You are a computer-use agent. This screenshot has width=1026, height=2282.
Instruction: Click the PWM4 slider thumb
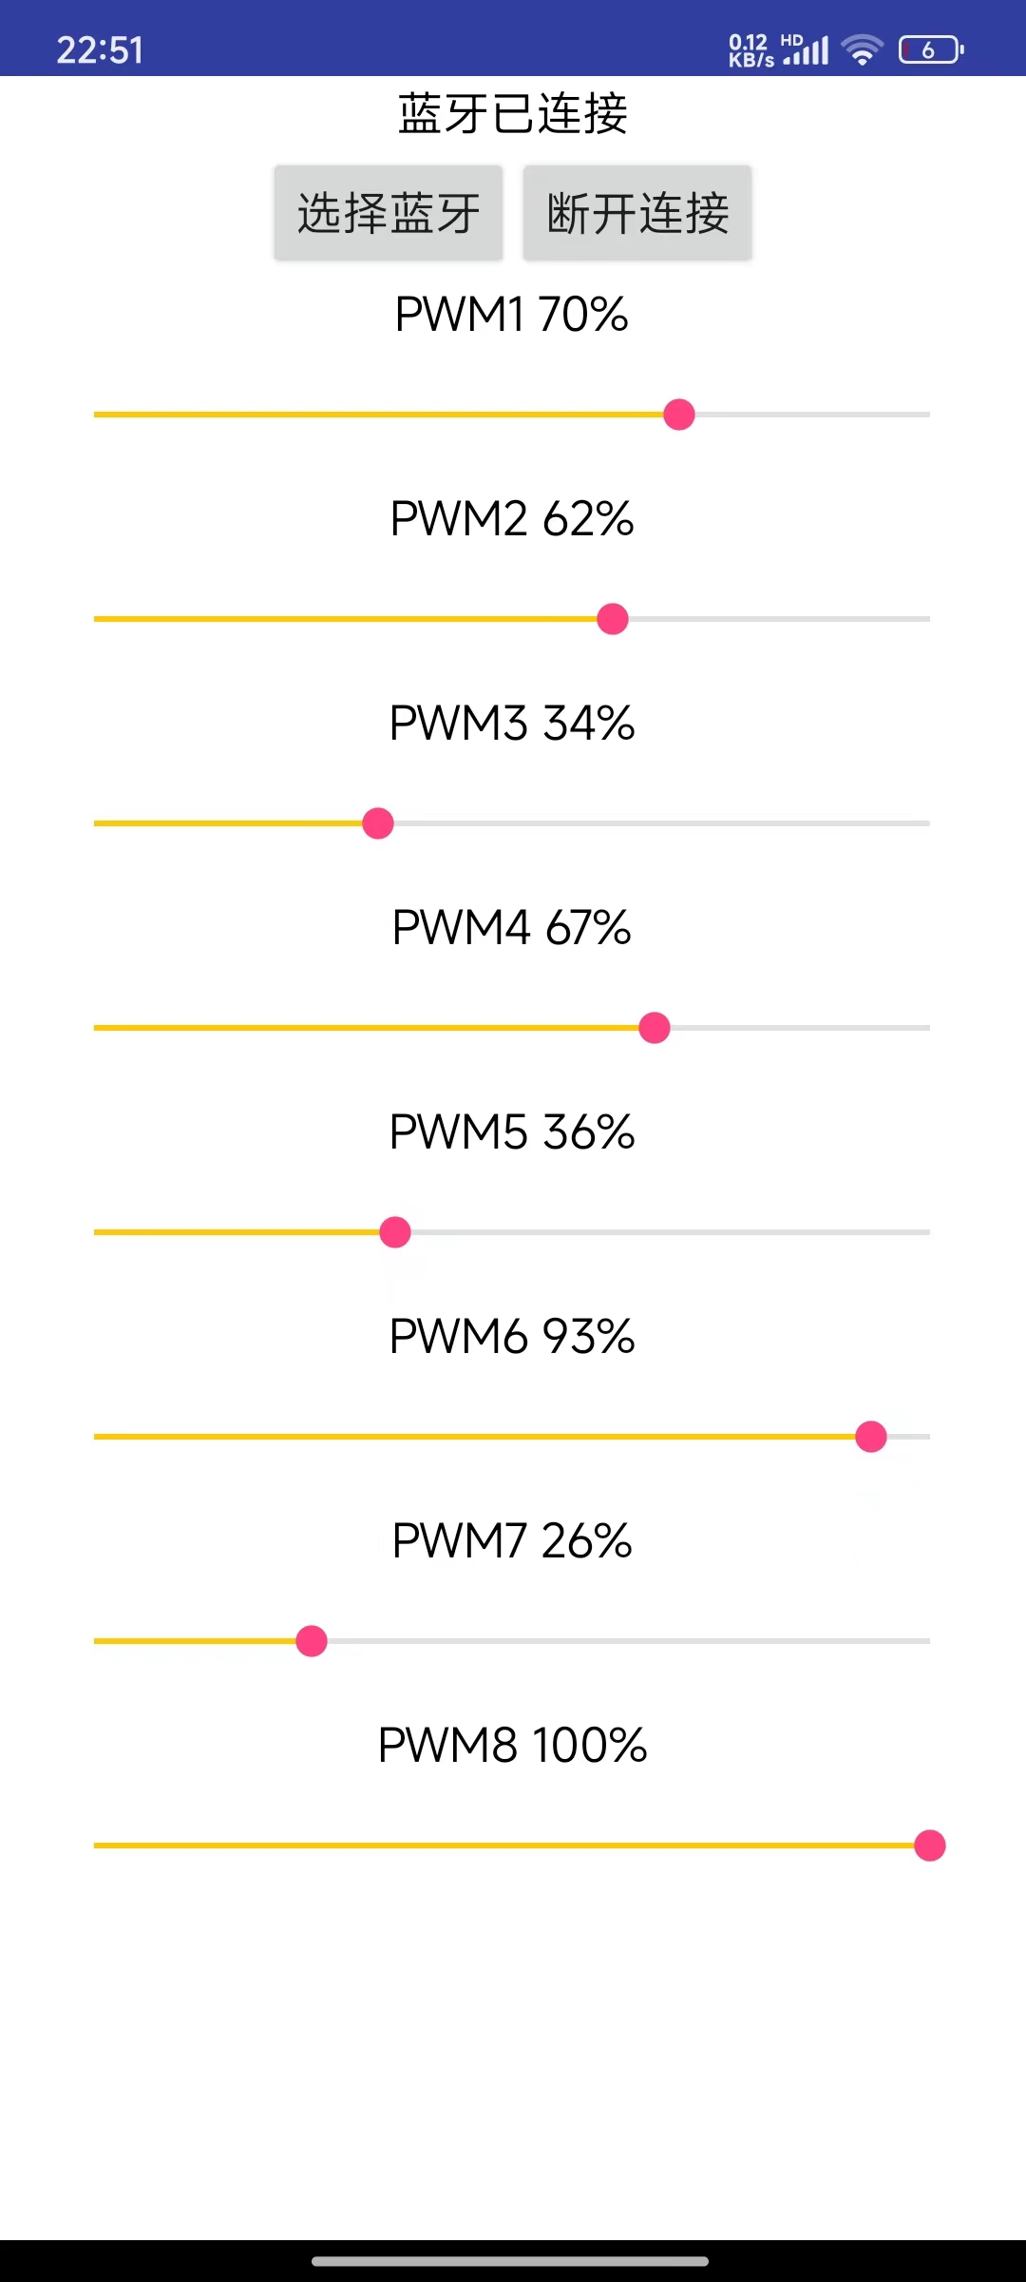655,1028
